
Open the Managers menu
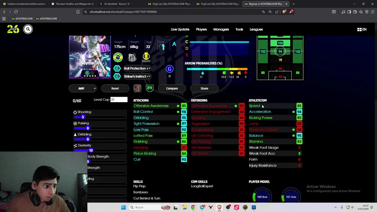click(x=221, y=29)
